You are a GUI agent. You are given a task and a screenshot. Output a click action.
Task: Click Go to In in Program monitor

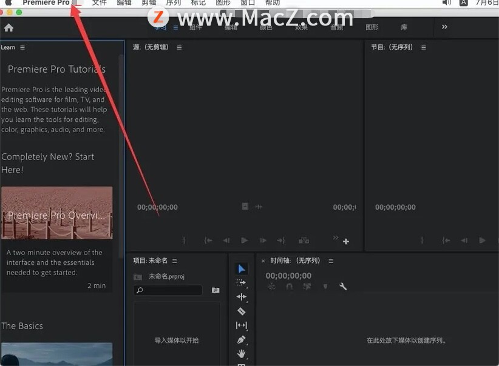pos(446,240)
